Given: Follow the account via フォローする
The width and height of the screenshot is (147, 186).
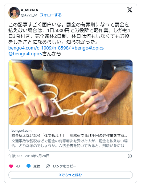Looking at the screenshot, I should point(51,15).
